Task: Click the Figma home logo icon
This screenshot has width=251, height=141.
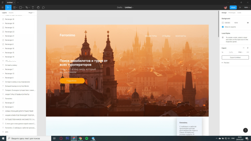Action: (x=2, y=2)
